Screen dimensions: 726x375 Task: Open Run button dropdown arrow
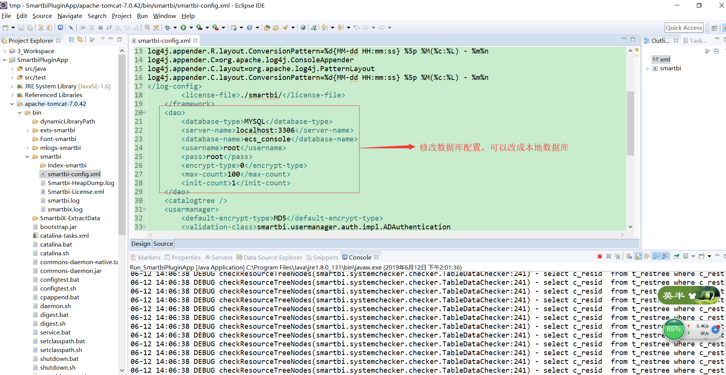(191, 28)
